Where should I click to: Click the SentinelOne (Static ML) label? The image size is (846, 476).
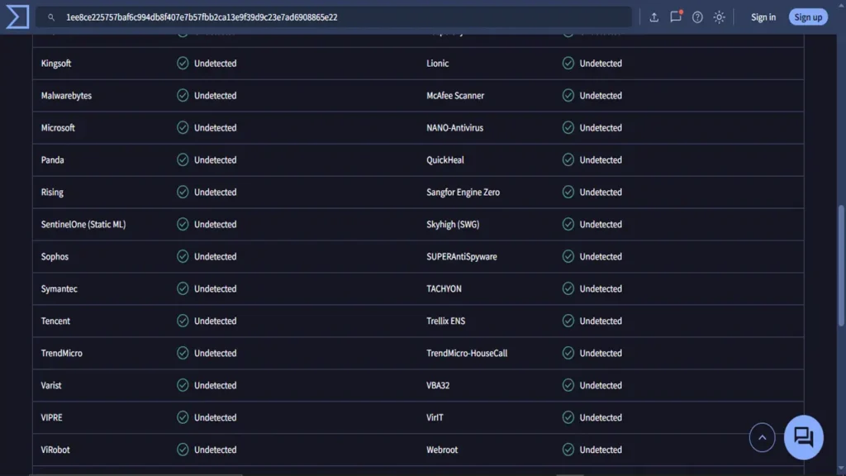pyautogui.click(x=83, y=224)
